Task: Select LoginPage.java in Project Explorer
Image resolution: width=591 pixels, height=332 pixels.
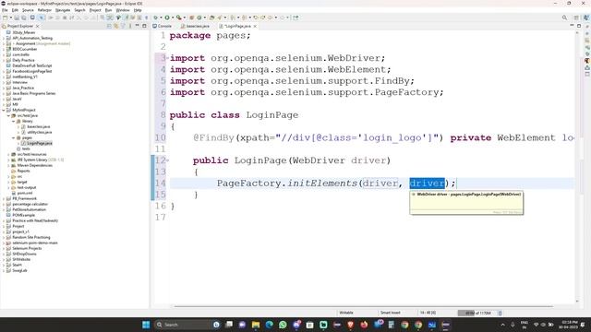Action: point(39,144)
